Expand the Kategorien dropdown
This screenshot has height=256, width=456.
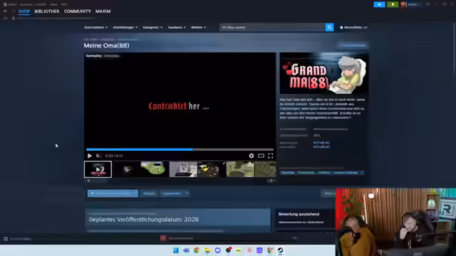[x=152, y=27]
